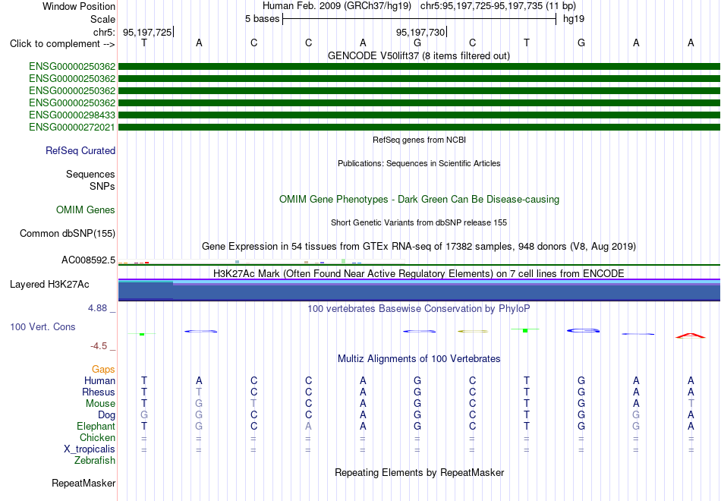Image resolution: width=721 pixels, height=501 pixels.
Task: Select the Human alignment row label
Action: 99,380
